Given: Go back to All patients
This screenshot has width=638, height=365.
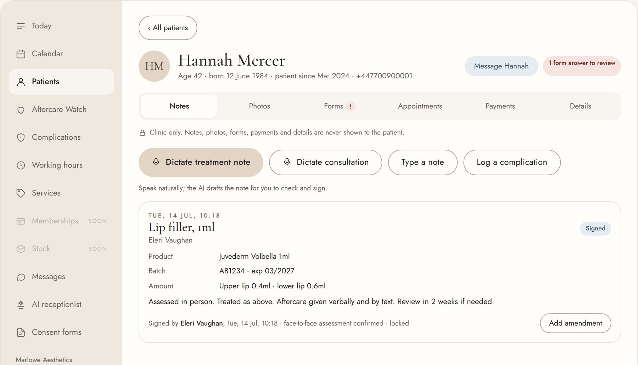Looking at the screenshot, I should [x=168, y=28].
